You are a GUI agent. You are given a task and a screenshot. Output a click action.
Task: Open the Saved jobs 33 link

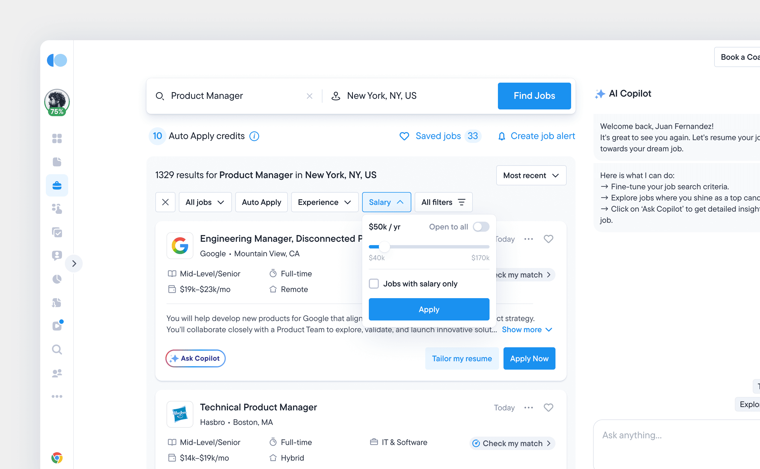click(x=440, y=136)
